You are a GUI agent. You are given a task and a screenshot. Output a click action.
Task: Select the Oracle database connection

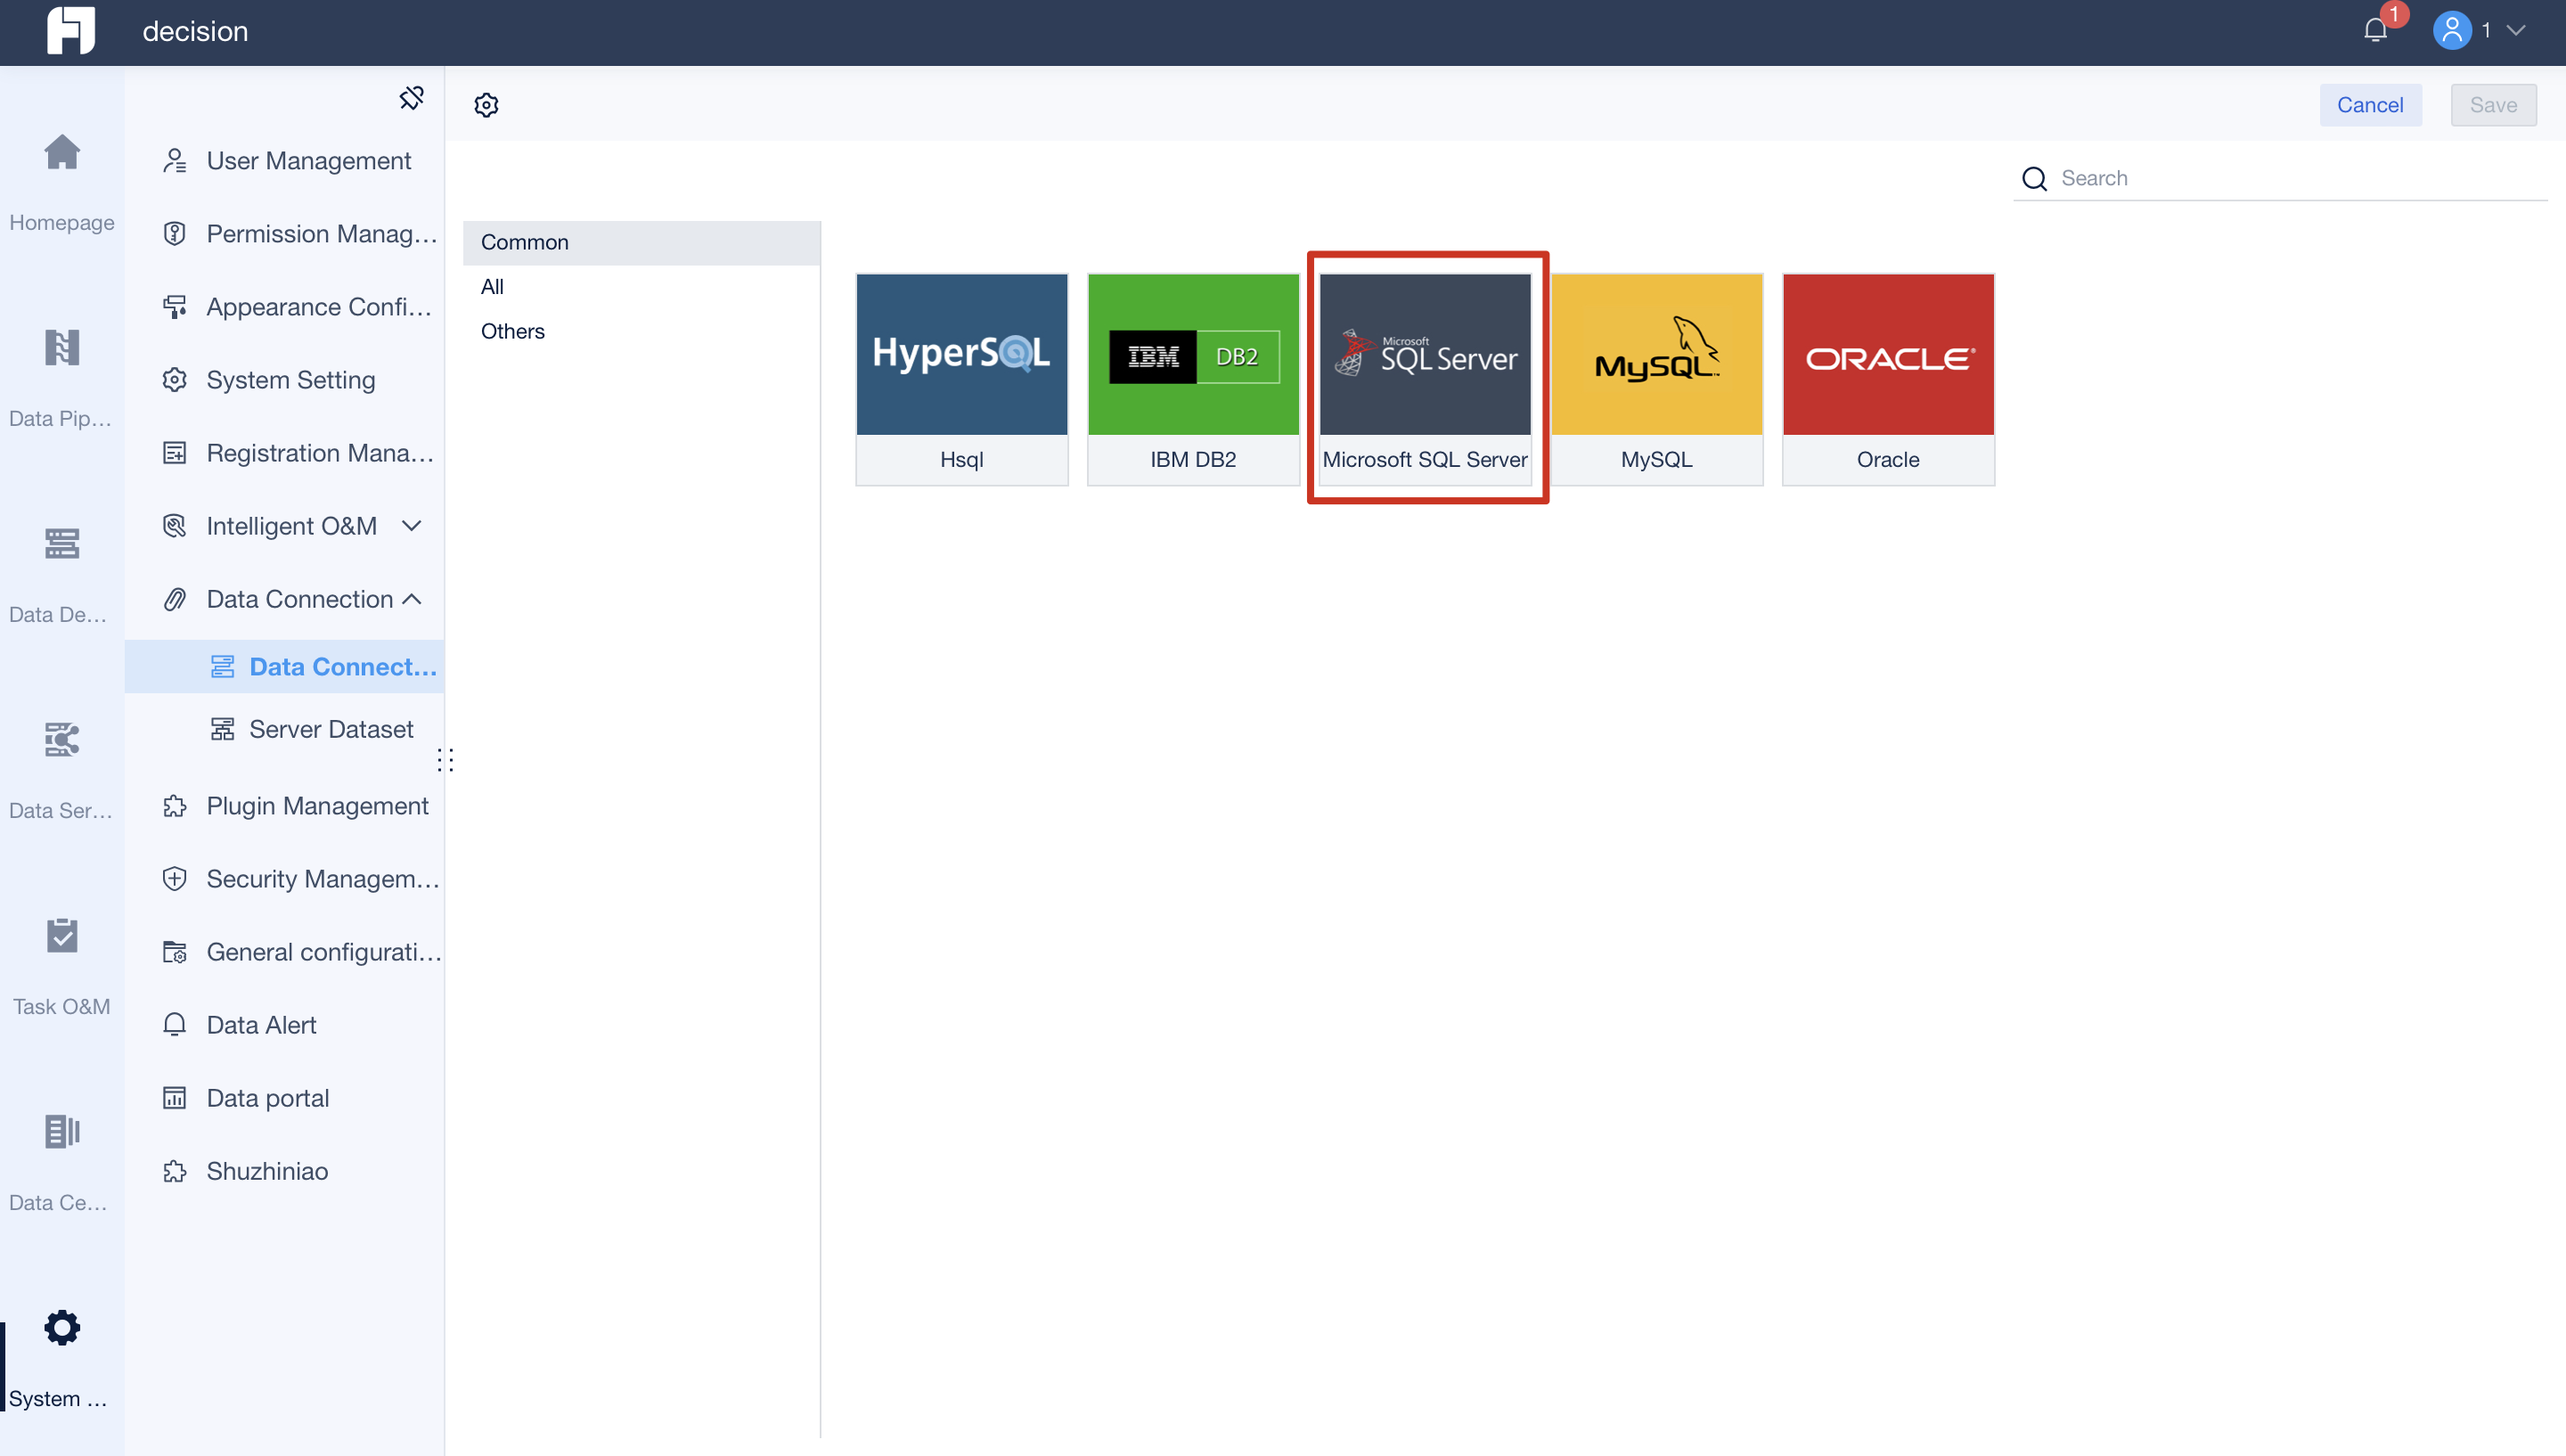pyautogui.click(x=1887, y=378)
